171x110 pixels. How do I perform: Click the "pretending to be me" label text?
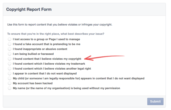point(47,44)
